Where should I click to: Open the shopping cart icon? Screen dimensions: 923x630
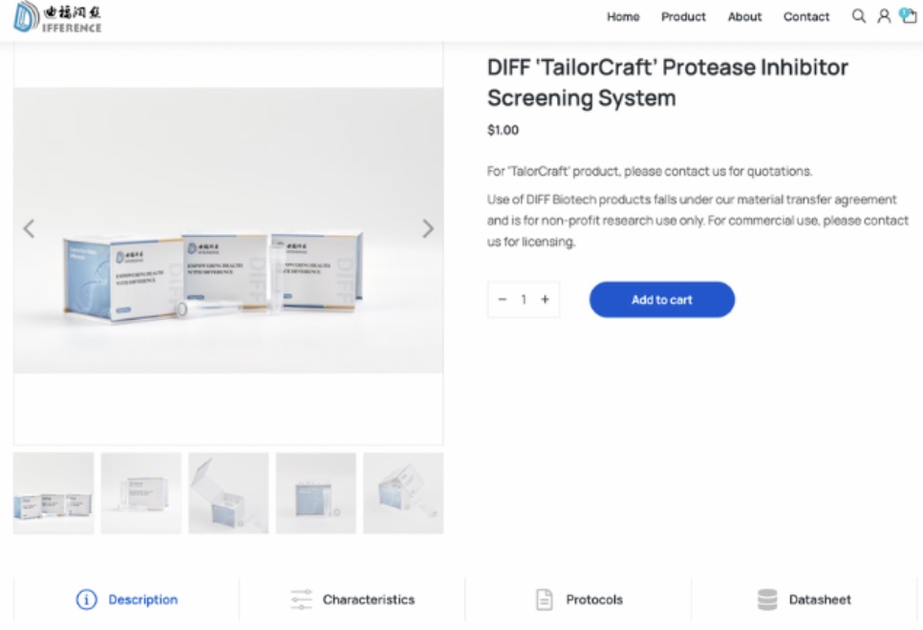[x=909, y=16]
